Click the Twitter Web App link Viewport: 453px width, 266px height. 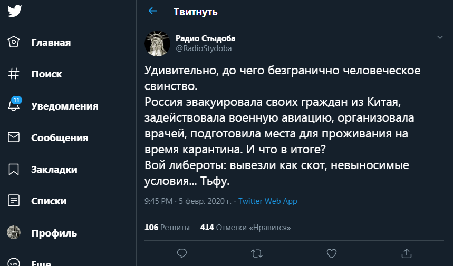pyautogui.click(x=267, y=201)
